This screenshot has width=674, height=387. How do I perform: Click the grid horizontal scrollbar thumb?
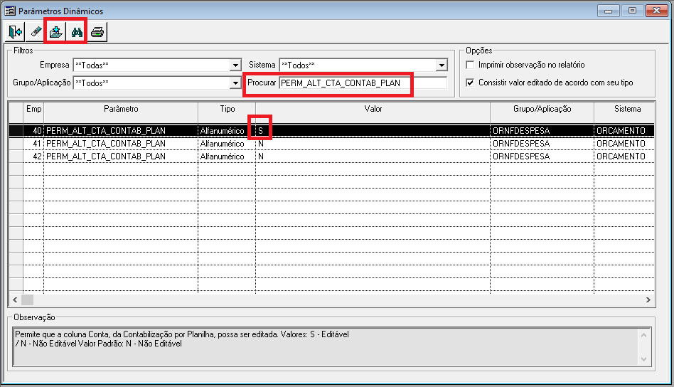click(x=27, y=299)
